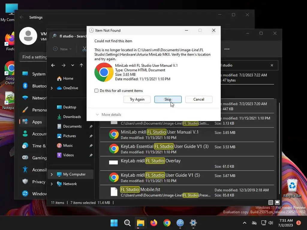This screenshot has height=230, width=307.
Task: Show hidden system tray icons
Action: 245,223
